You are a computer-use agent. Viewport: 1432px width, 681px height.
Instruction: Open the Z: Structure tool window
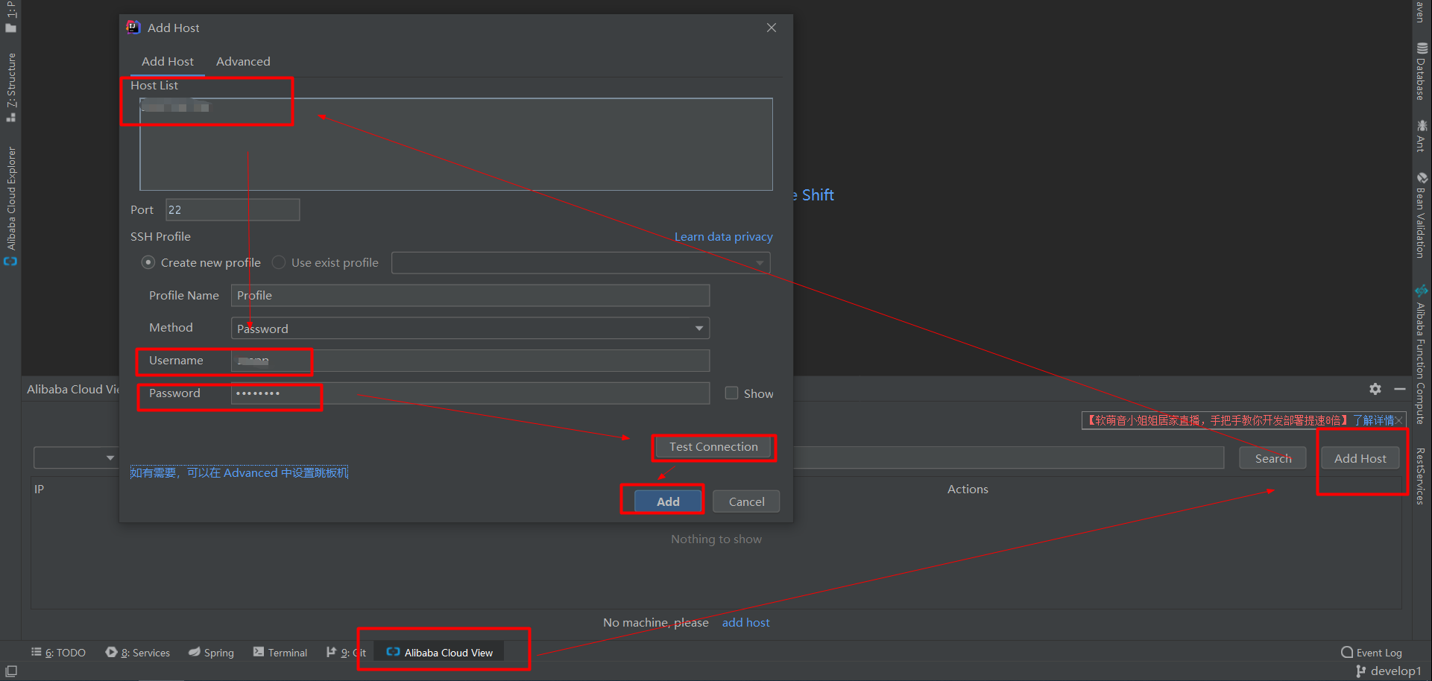tap(10, 87)
